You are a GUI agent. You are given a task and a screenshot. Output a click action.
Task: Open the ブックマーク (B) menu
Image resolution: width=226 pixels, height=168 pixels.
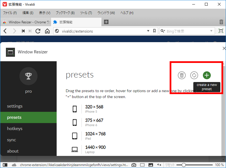65,13
